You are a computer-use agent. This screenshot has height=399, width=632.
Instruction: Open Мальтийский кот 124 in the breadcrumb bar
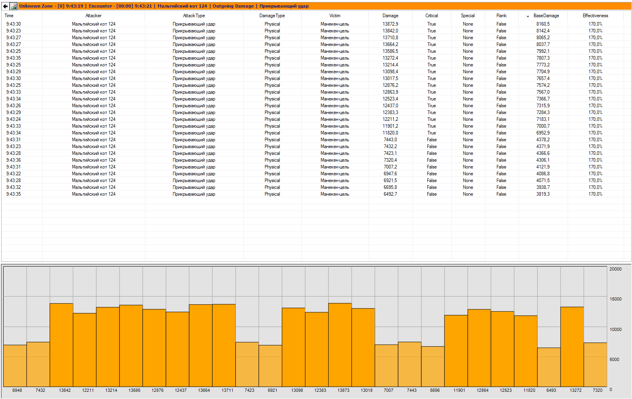182,6
